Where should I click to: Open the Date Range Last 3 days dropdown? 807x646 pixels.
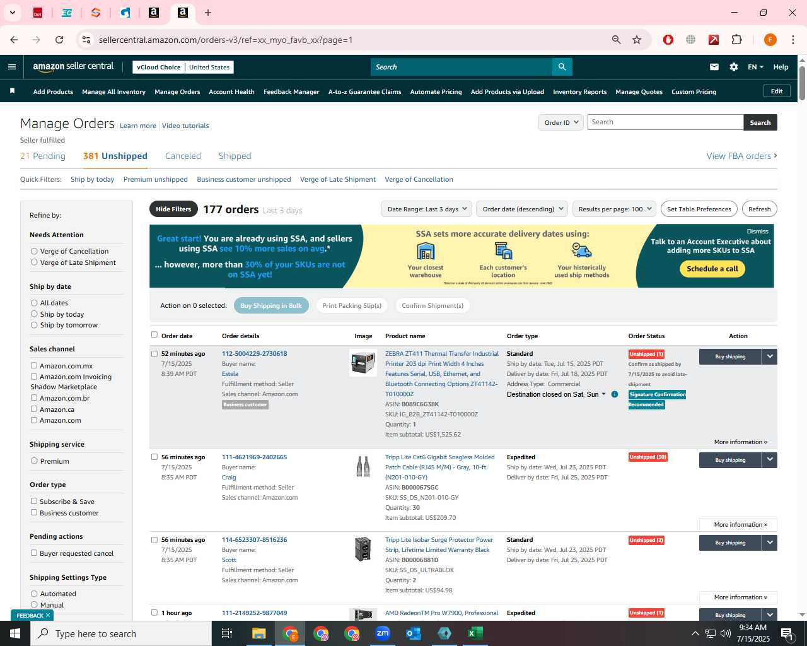click(427, 209)
